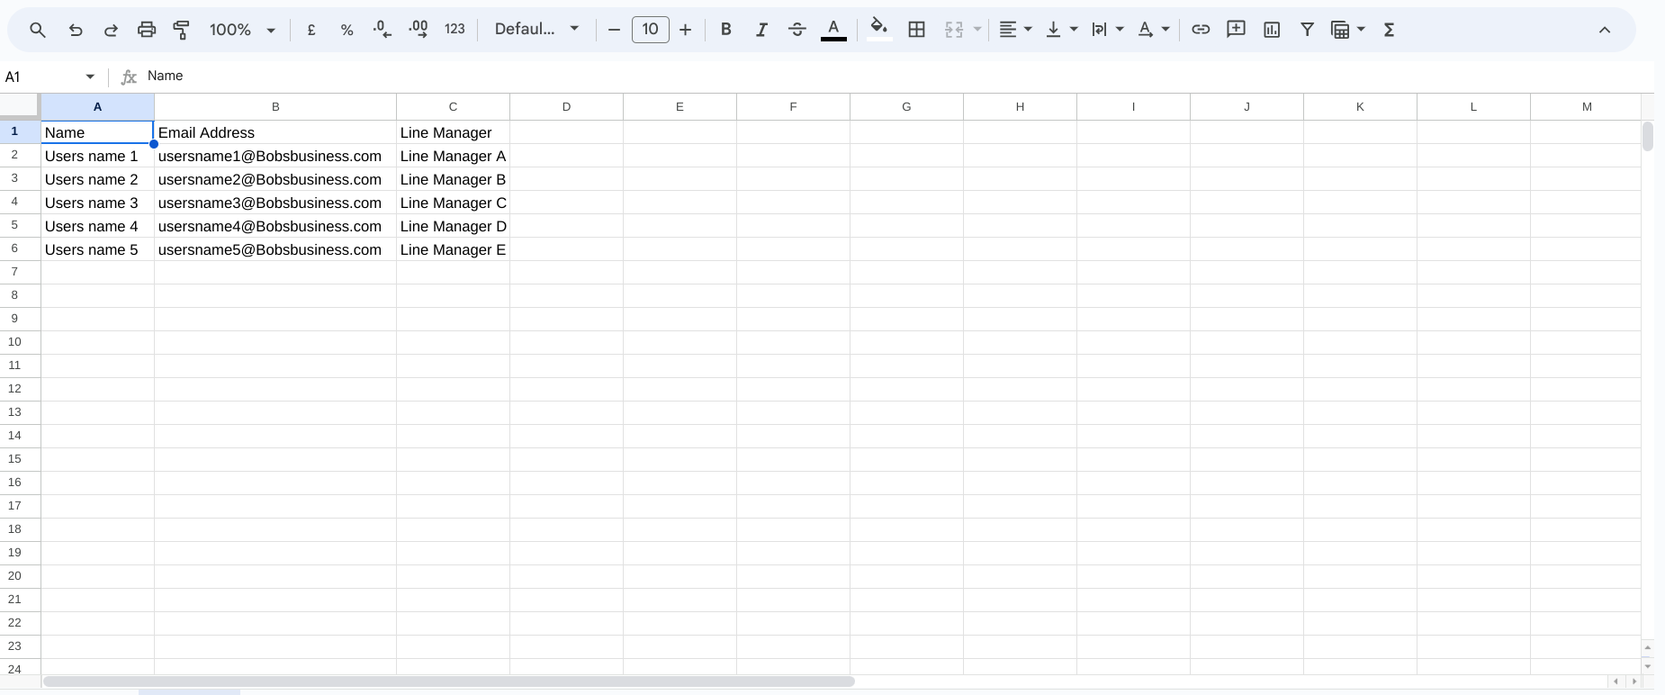Open the Default font family dropdown
This screenshot has width=1665, height=695.
pos(536,30)
